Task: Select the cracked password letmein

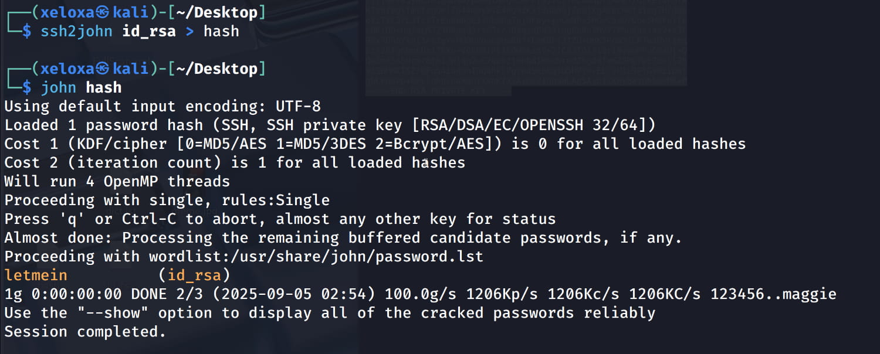Action: coord(36,275)
